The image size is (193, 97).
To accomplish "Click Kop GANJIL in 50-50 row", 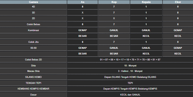I will click(114, 48).
